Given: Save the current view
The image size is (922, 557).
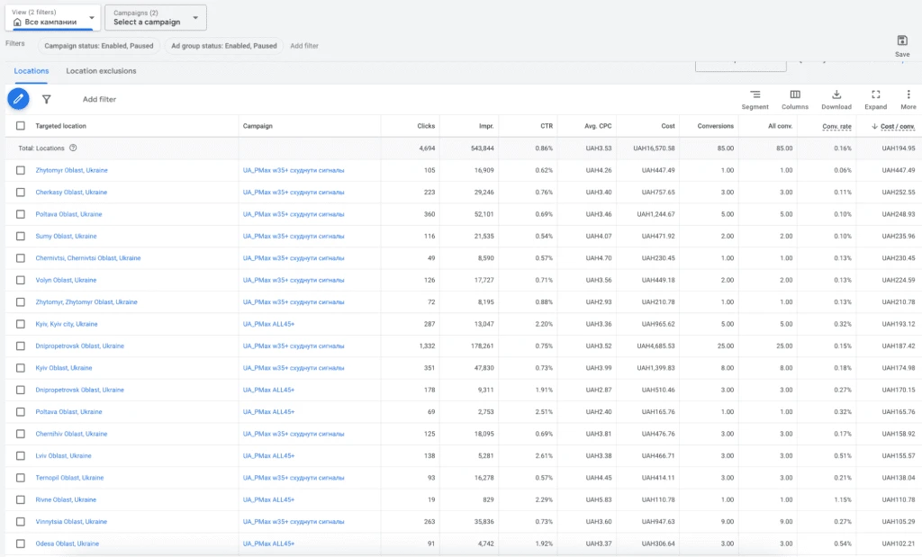Looking at the screenshot, I should (902, 46).
